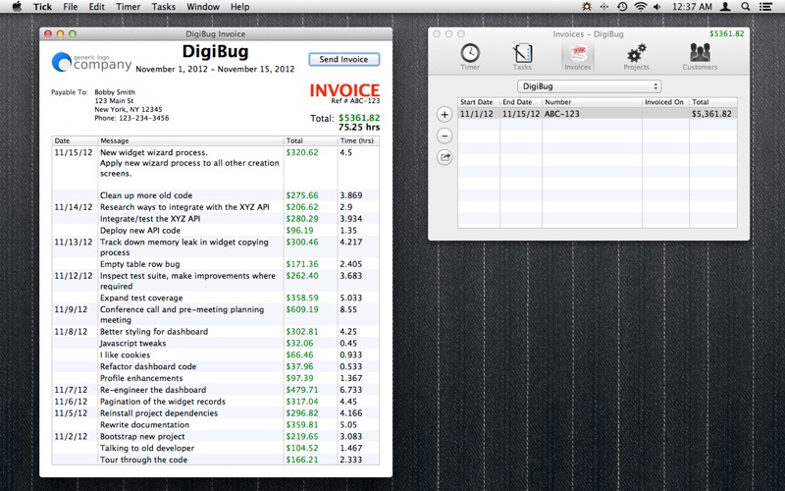Click the Message column header in invoice
Image resolution: width=785 pixels, height=491 pixels.
tap(190, 140)
